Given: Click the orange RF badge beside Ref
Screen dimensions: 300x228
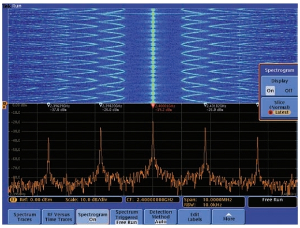Looking at the screenshot, I should (13, 200).
